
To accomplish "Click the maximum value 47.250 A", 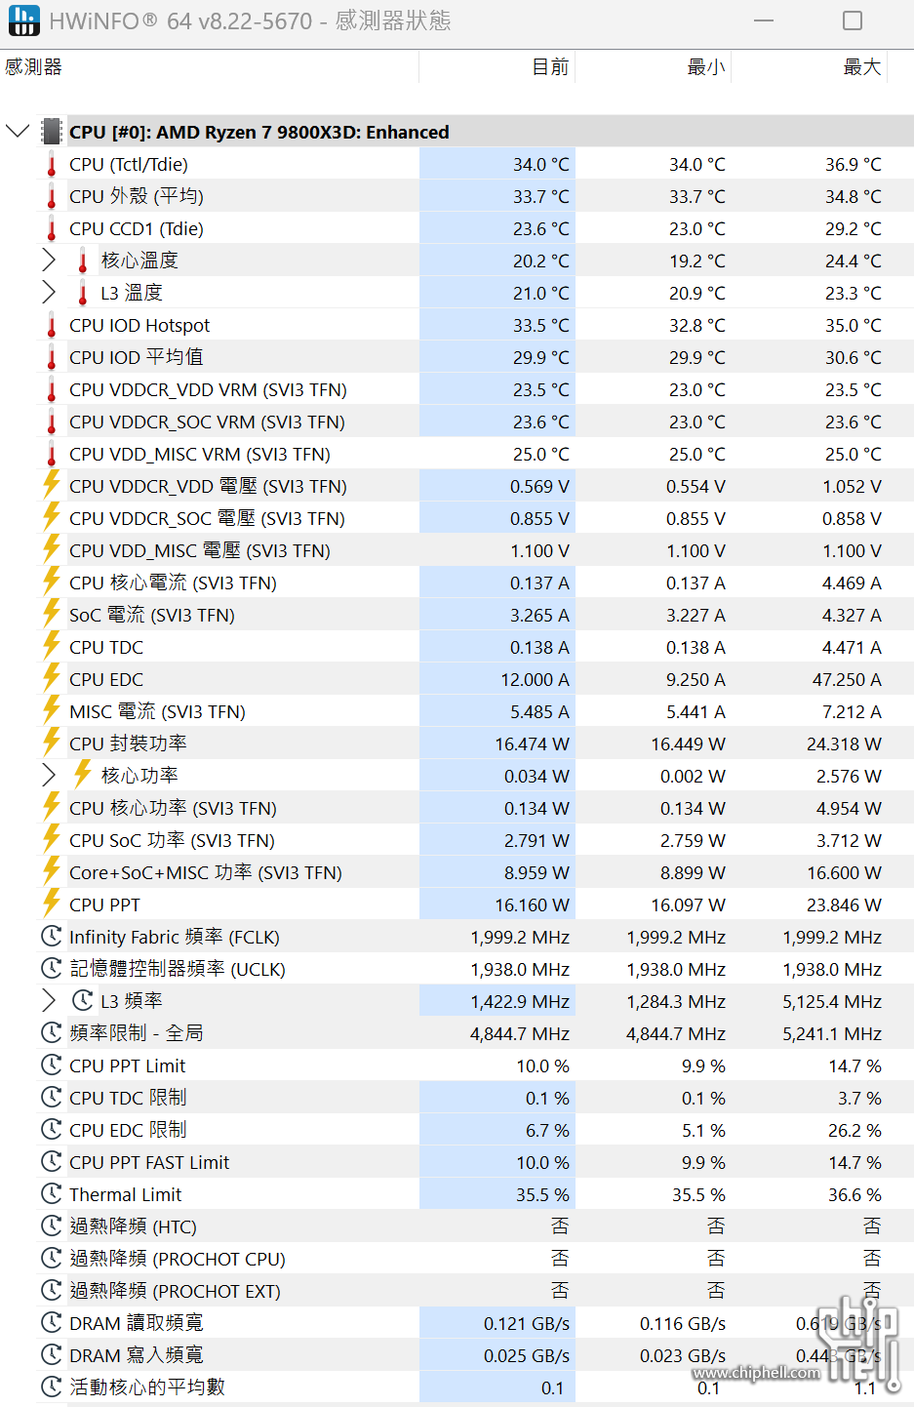I will (847, 679).
